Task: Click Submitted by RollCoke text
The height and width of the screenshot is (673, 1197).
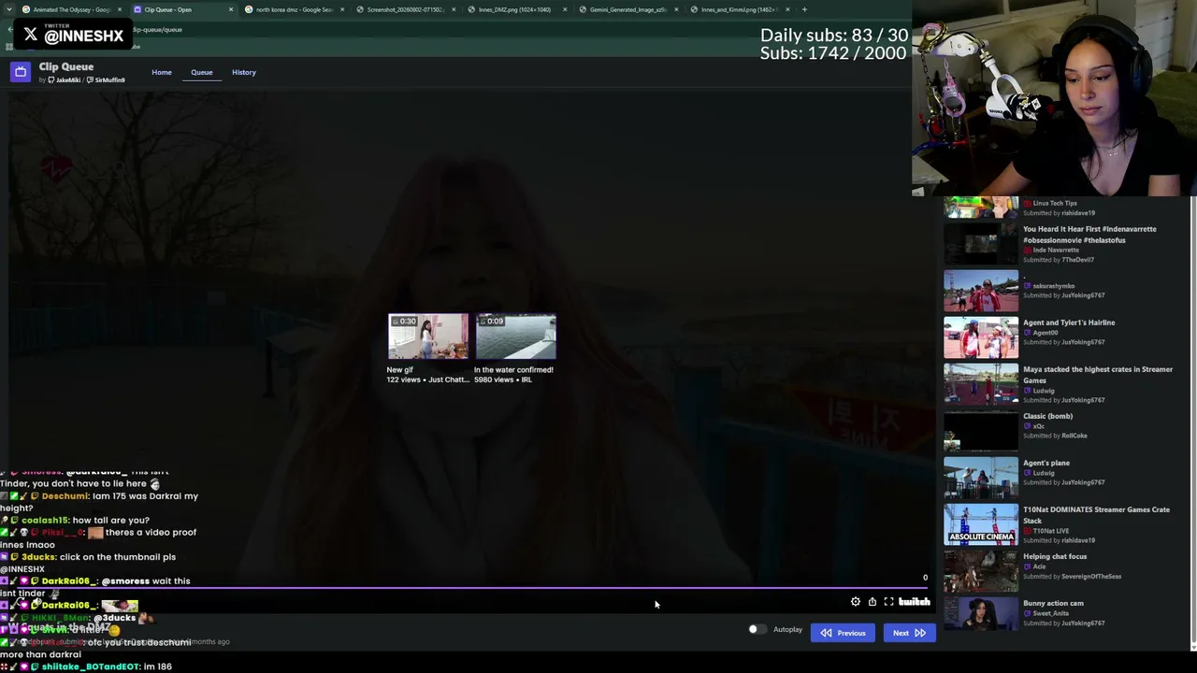Action: 1055,436
